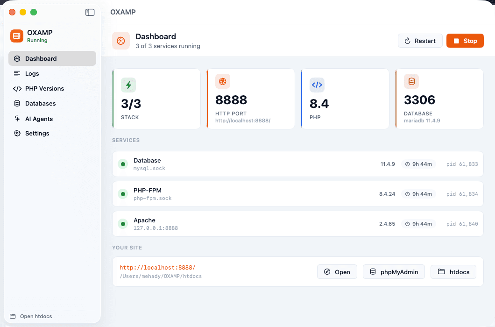495x327 pixels.
Task: Click the Database mysql.sock service row
Action: coord(297,164)
